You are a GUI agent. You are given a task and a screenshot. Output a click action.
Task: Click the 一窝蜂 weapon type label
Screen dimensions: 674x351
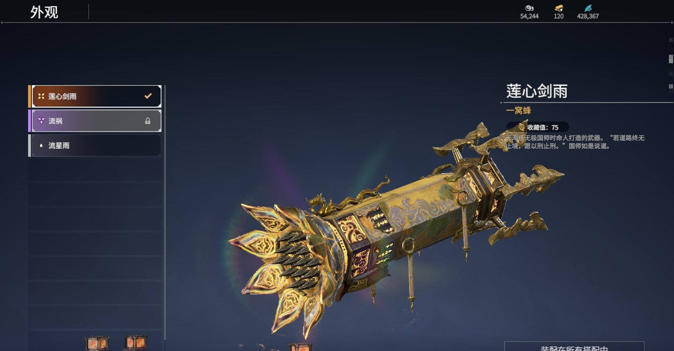(x=519, y=111)
